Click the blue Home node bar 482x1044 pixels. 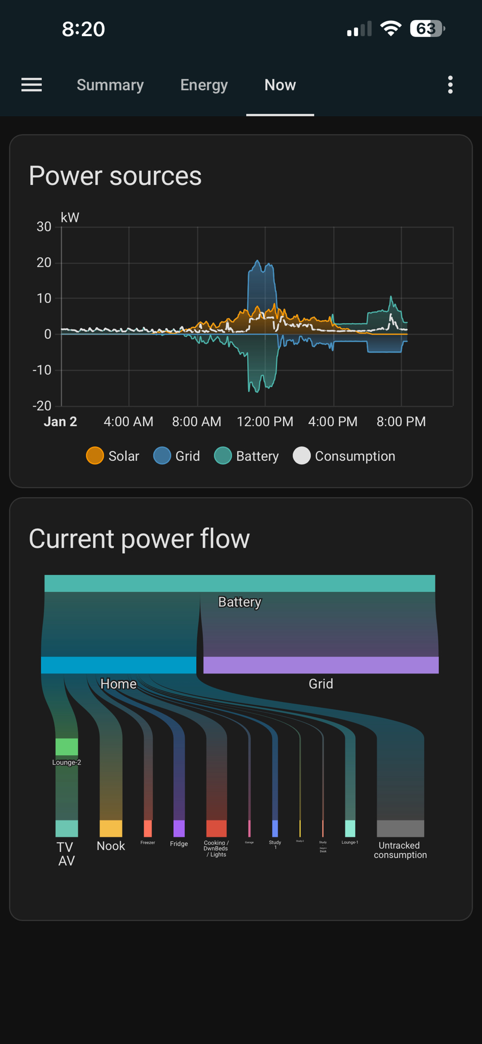pos(118,665)
